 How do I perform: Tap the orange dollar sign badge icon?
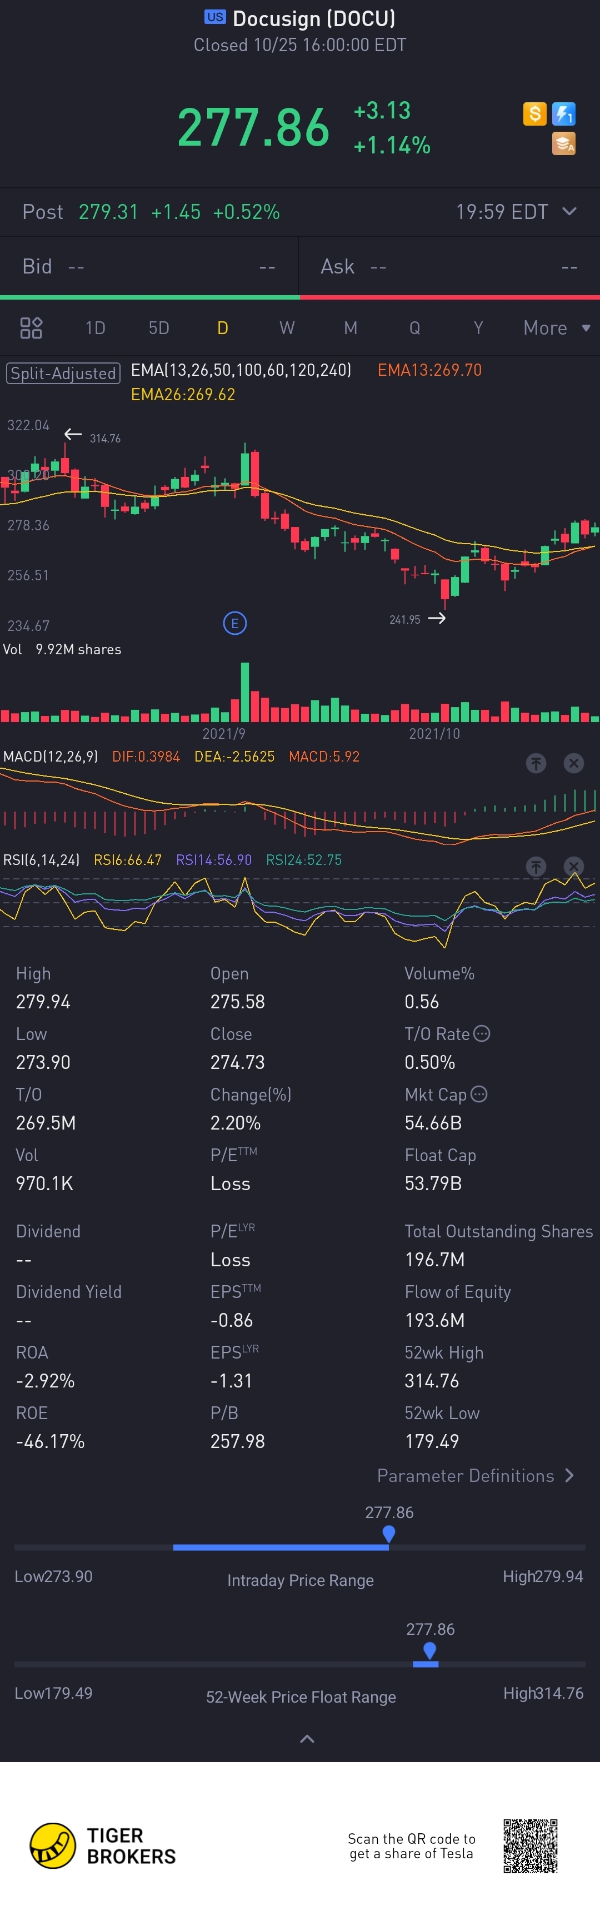(x=534, y=114)
